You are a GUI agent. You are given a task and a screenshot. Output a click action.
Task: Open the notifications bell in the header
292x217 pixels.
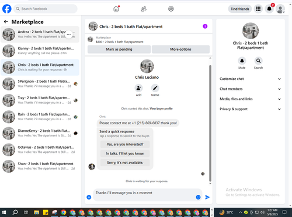tap(269, 9)
